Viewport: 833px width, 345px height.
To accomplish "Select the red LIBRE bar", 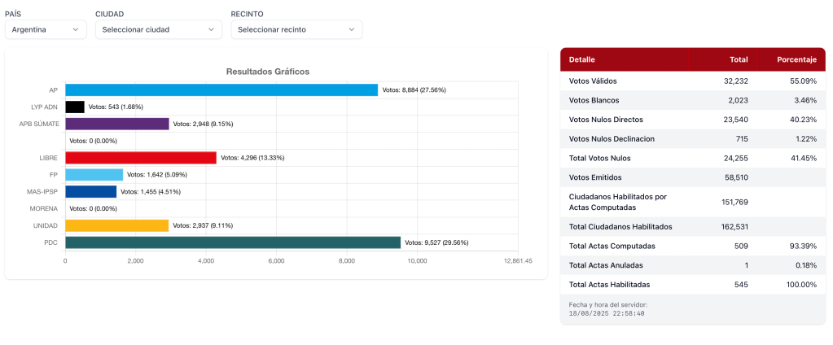I will [x=140, y=158].
